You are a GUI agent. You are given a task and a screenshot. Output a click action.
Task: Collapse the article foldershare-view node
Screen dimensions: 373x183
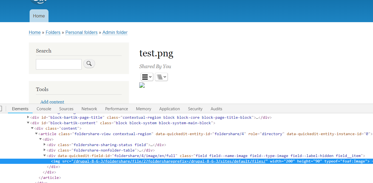(x=36, y=133)
